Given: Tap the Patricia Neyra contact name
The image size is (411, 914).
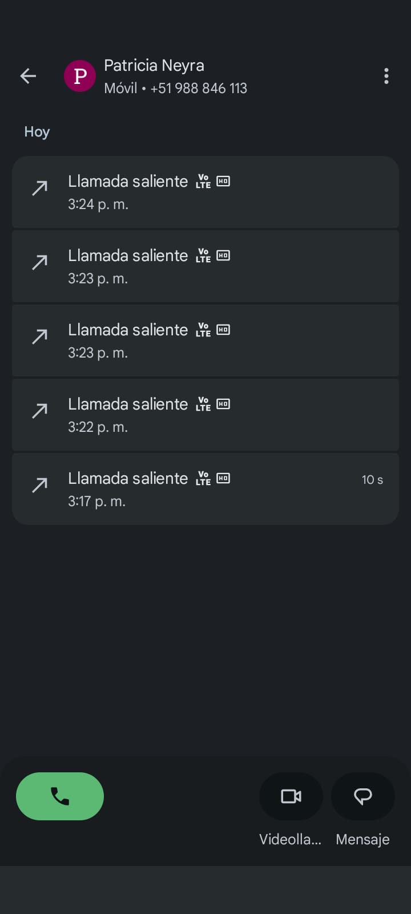Looking at the screenshot, I should 154,66.
